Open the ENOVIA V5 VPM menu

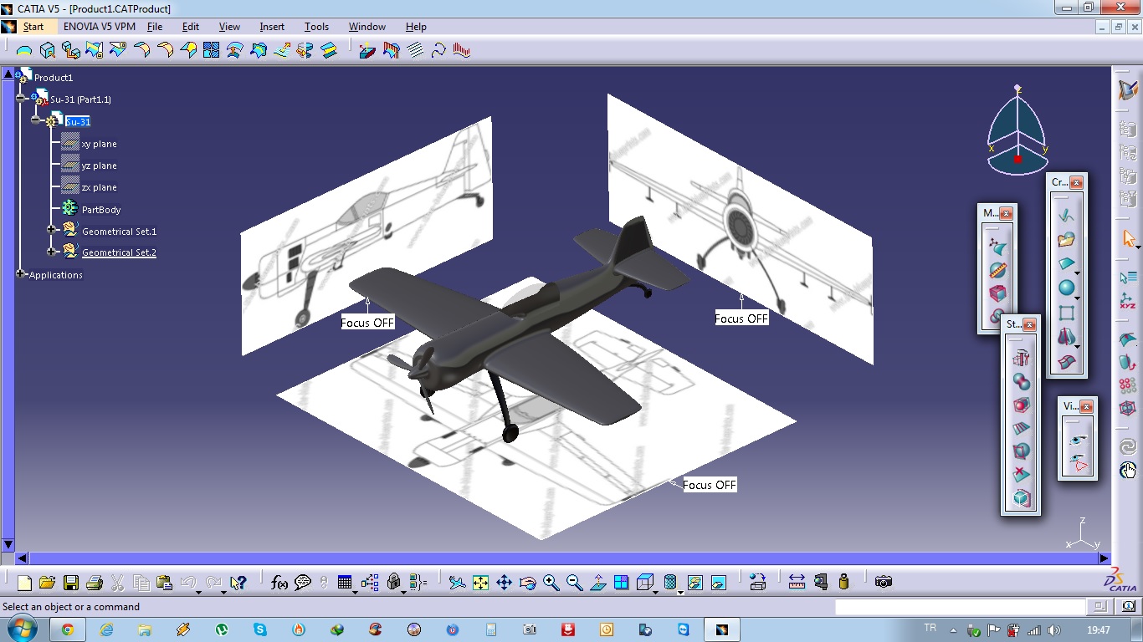(x=99, y=27)
